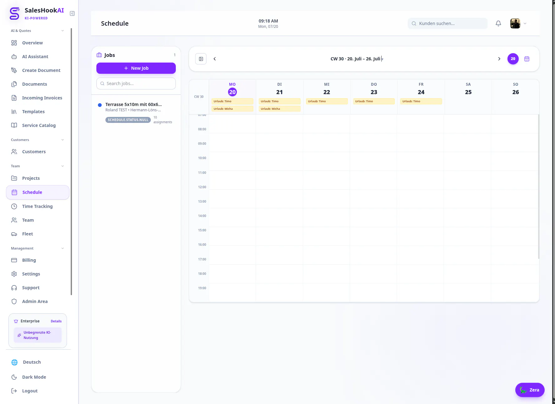Click the Settings gear icon
Screen dimensions: 555x404
(14, 274)
